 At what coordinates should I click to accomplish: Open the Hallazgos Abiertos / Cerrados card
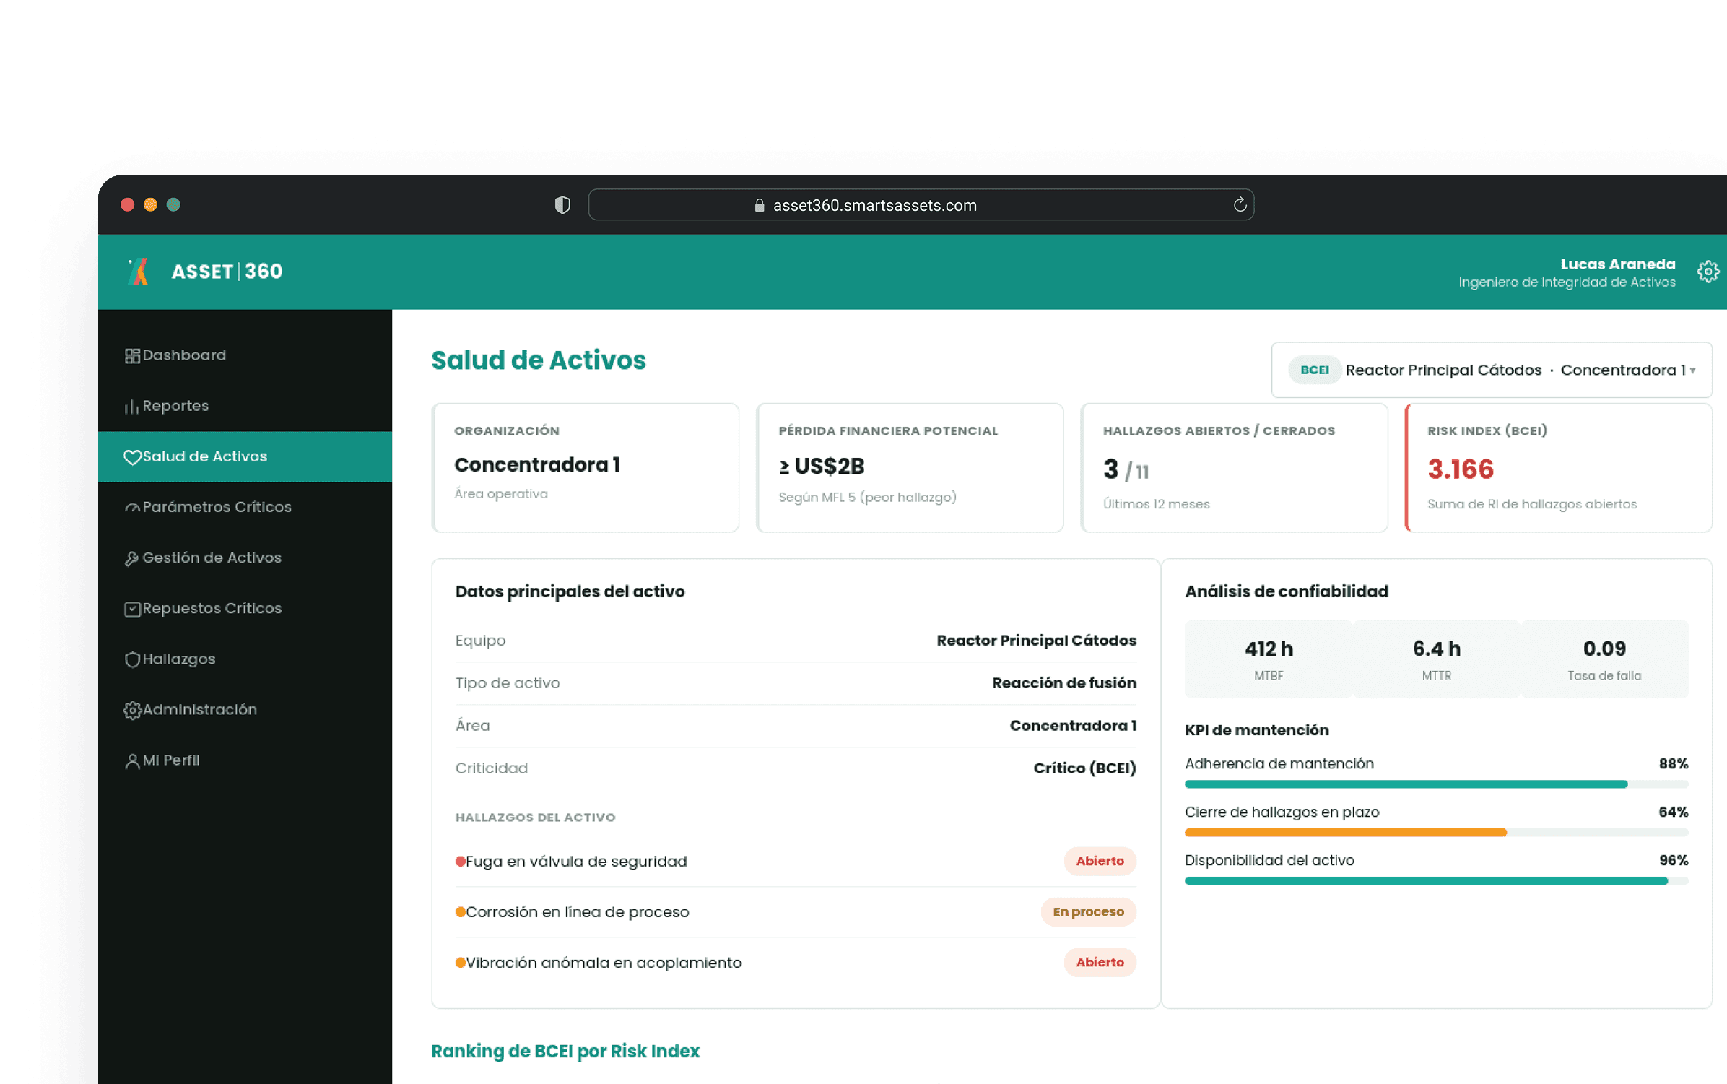[1234, 468]
